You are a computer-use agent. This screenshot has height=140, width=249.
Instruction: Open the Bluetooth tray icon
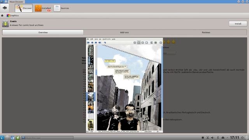click(x=218, y=138)
